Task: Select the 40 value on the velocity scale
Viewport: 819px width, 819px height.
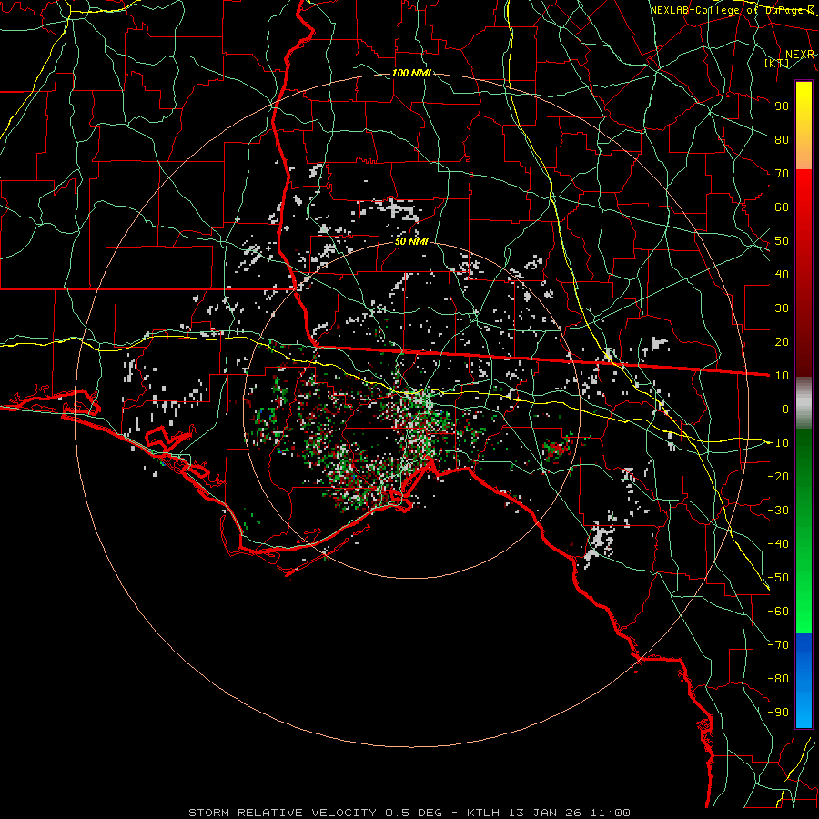Action: tap(782, 274)
